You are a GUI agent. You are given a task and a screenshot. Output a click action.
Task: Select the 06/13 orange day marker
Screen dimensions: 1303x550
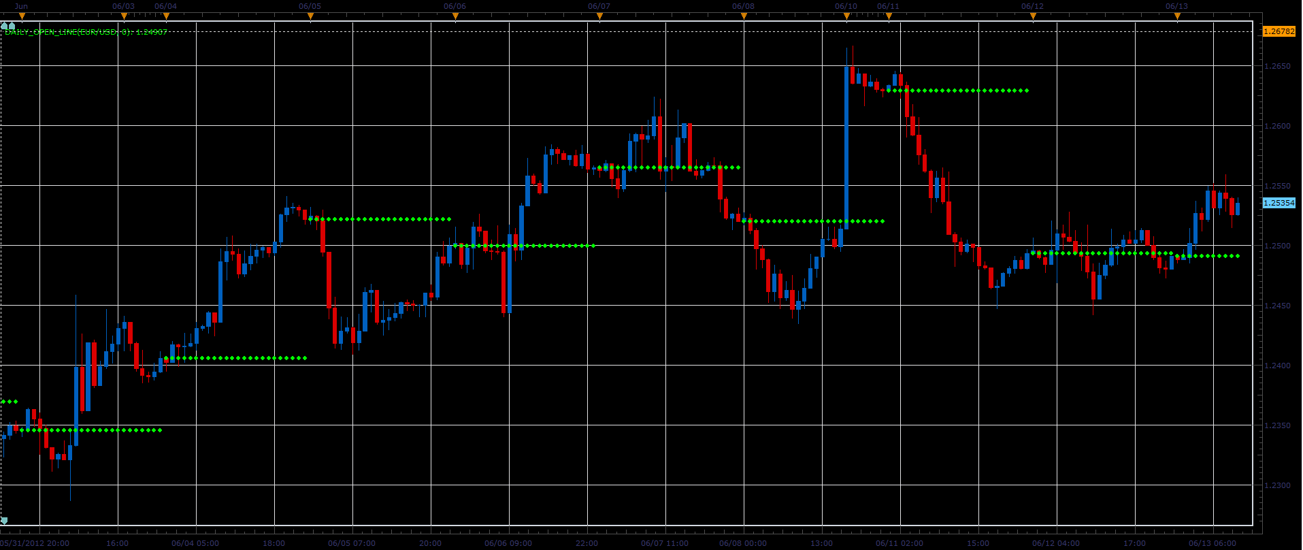(x=1177, y=16)
